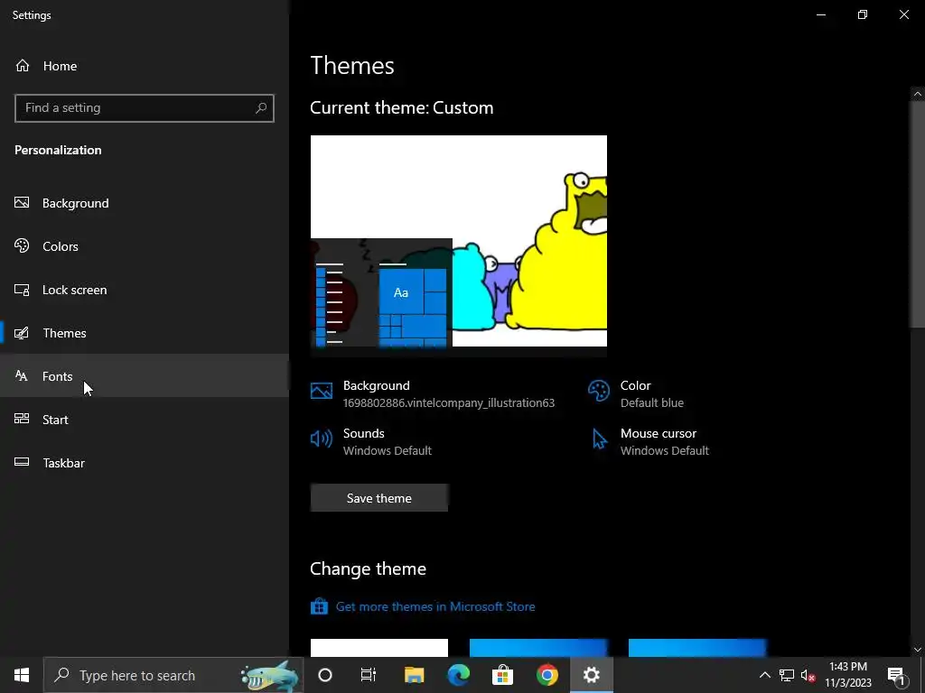Open Task View on the taskbar

tap(369, 675)
